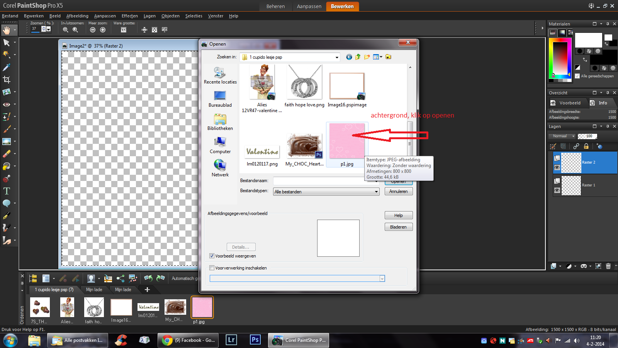Click the Bestandsnaam input field
The image size is (618, 348).
coord(325,181)
